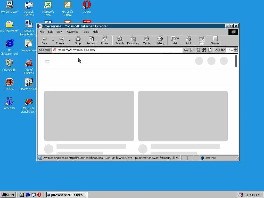Open the Search pane
The width and height of the screenshot is (264, 198).
(x=120, y=40)
